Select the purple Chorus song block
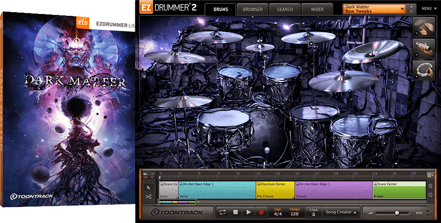 coord(334,190)
